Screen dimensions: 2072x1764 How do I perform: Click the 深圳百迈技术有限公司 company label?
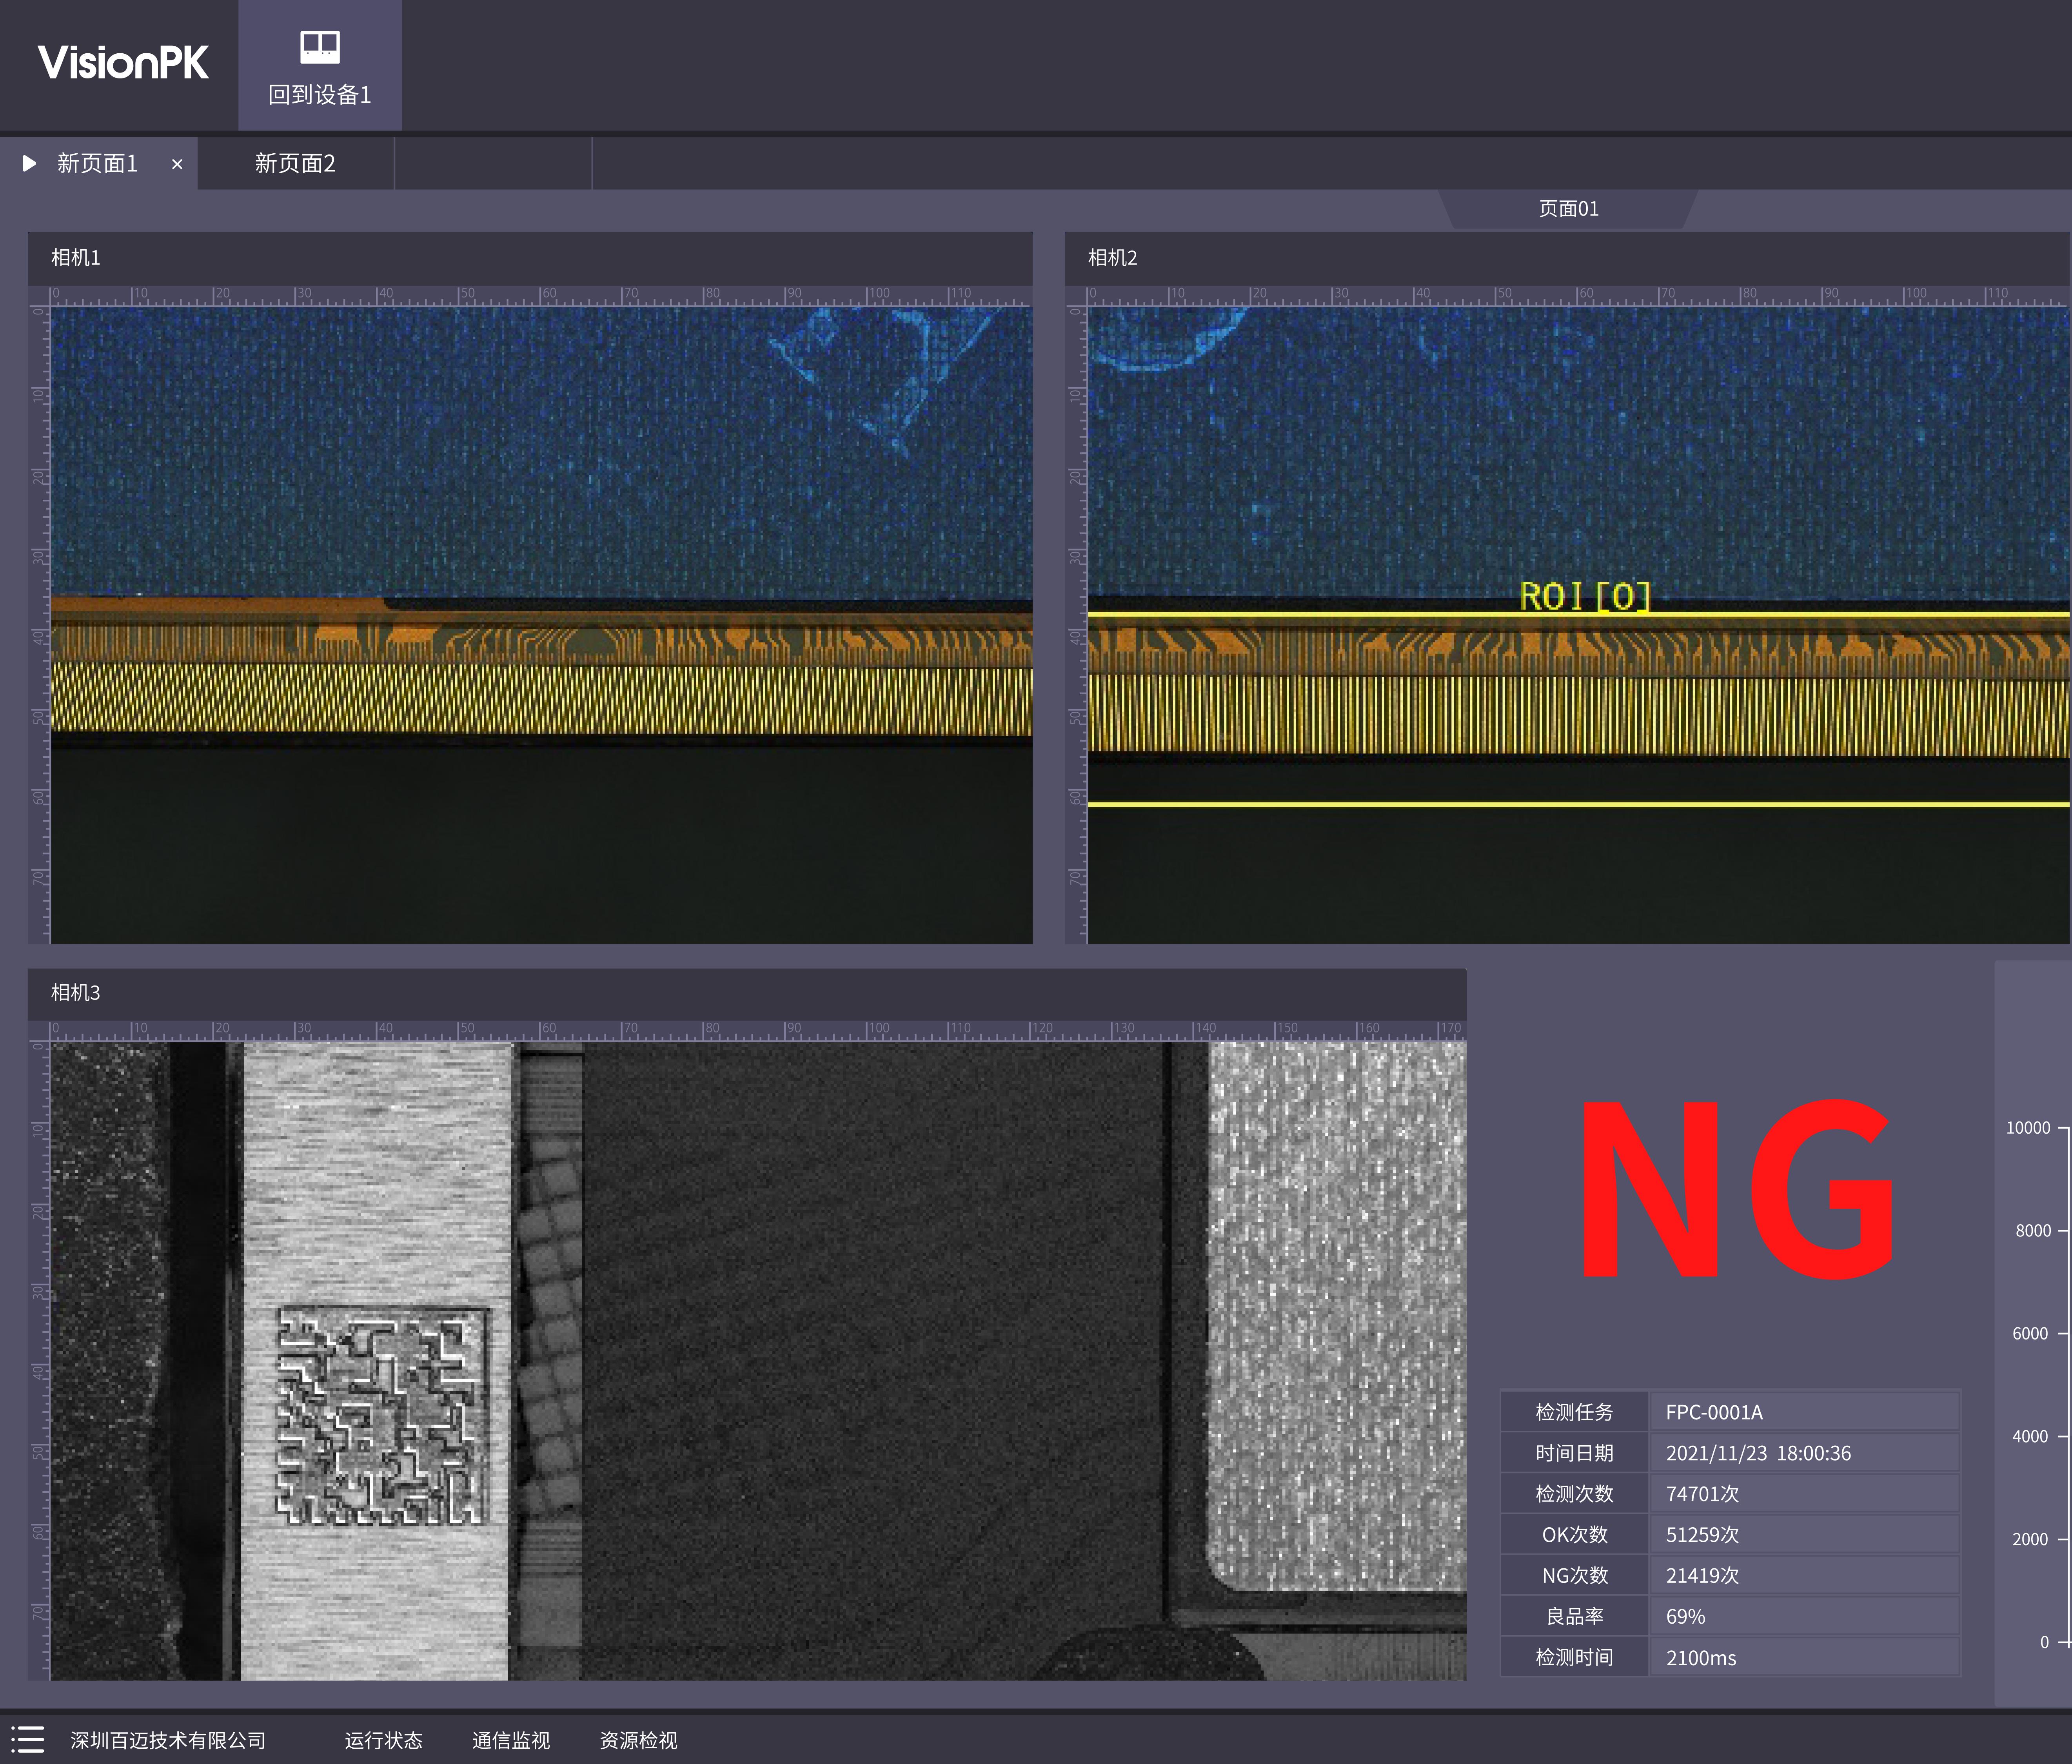[168, 1740]
